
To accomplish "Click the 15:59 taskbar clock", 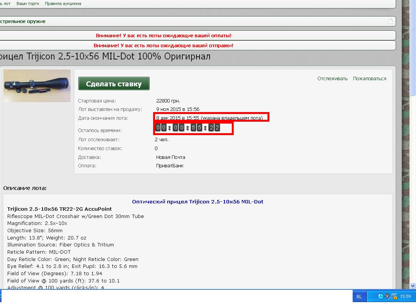I will [405, 296].
